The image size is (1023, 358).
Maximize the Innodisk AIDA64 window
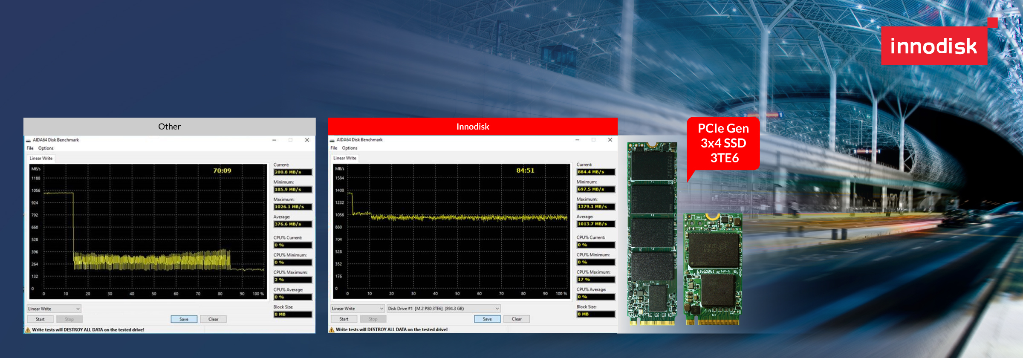593,140
